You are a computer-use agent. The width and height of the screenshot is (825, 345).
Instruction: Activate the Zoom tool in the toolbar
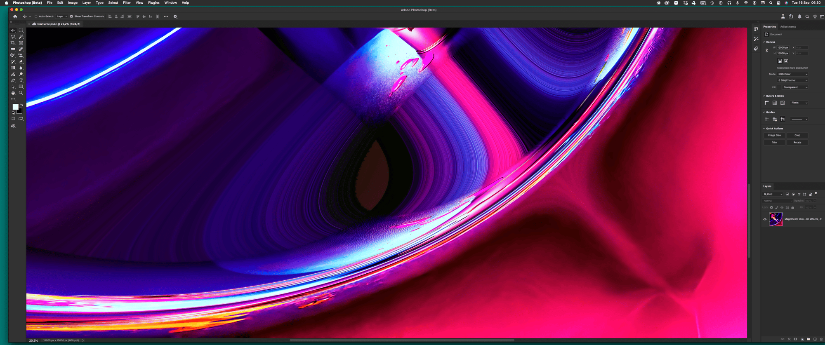tap(21, 93)
